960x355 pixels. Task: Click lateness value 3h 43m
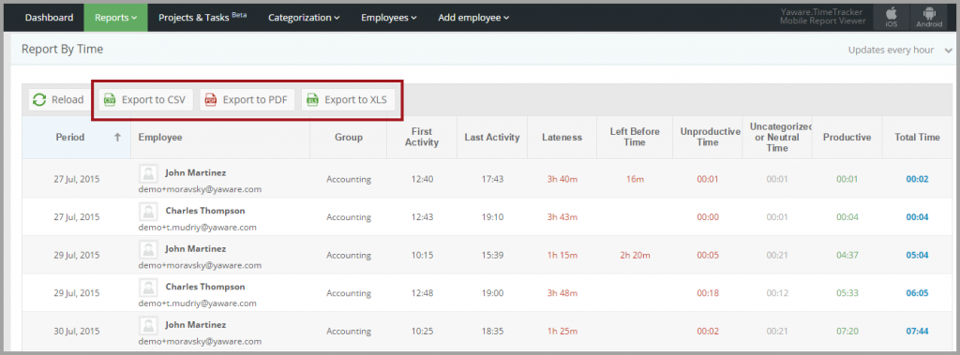[x=562, y=217]
